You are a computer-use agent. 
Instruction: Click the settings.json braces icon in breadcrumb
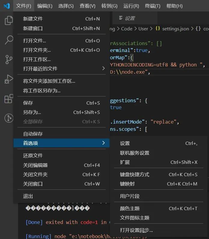point(158,29)
